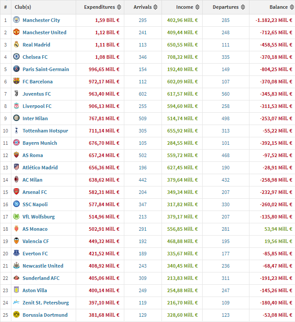Click the Arsenal FC crest icon
This screenshot has width=295, height=322.
pyautogui.click(x=16, y=192)
